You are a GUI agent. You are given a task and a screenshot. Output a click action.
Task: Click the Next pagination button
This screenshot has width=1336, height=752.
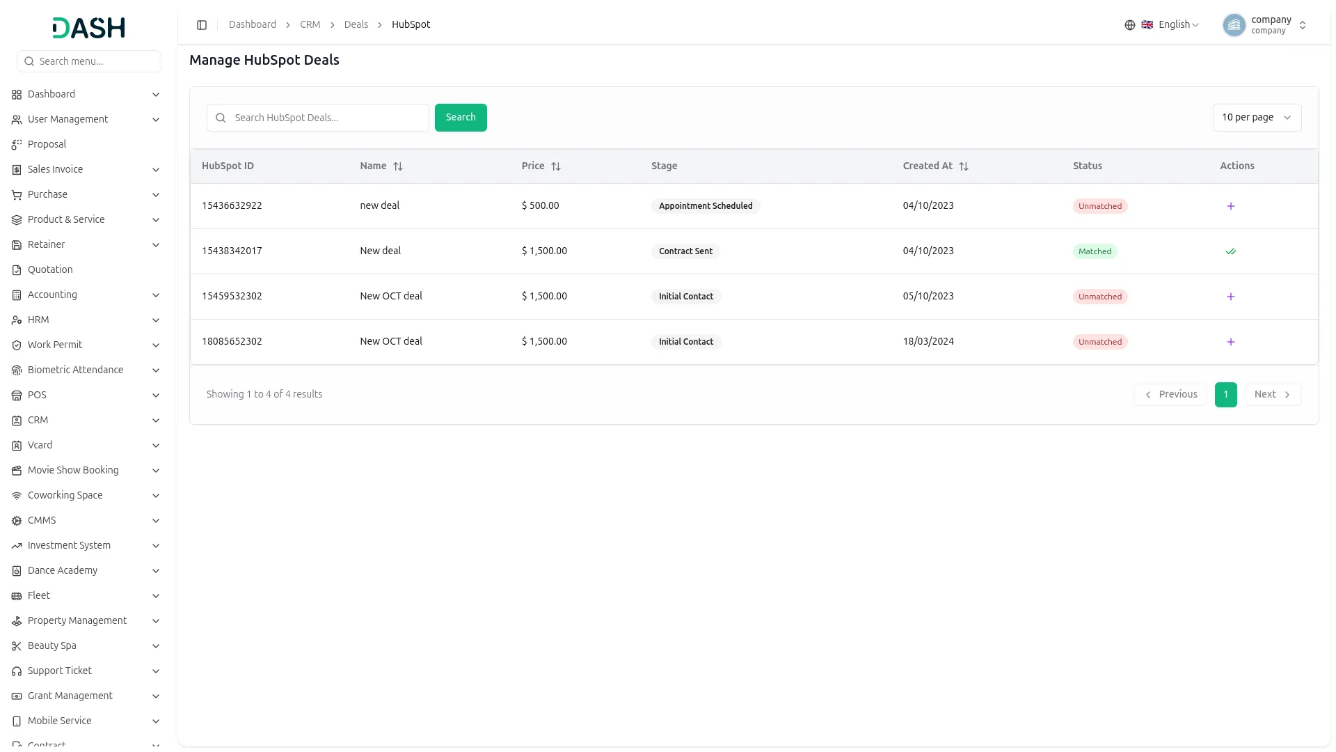tap(1273, 395)
